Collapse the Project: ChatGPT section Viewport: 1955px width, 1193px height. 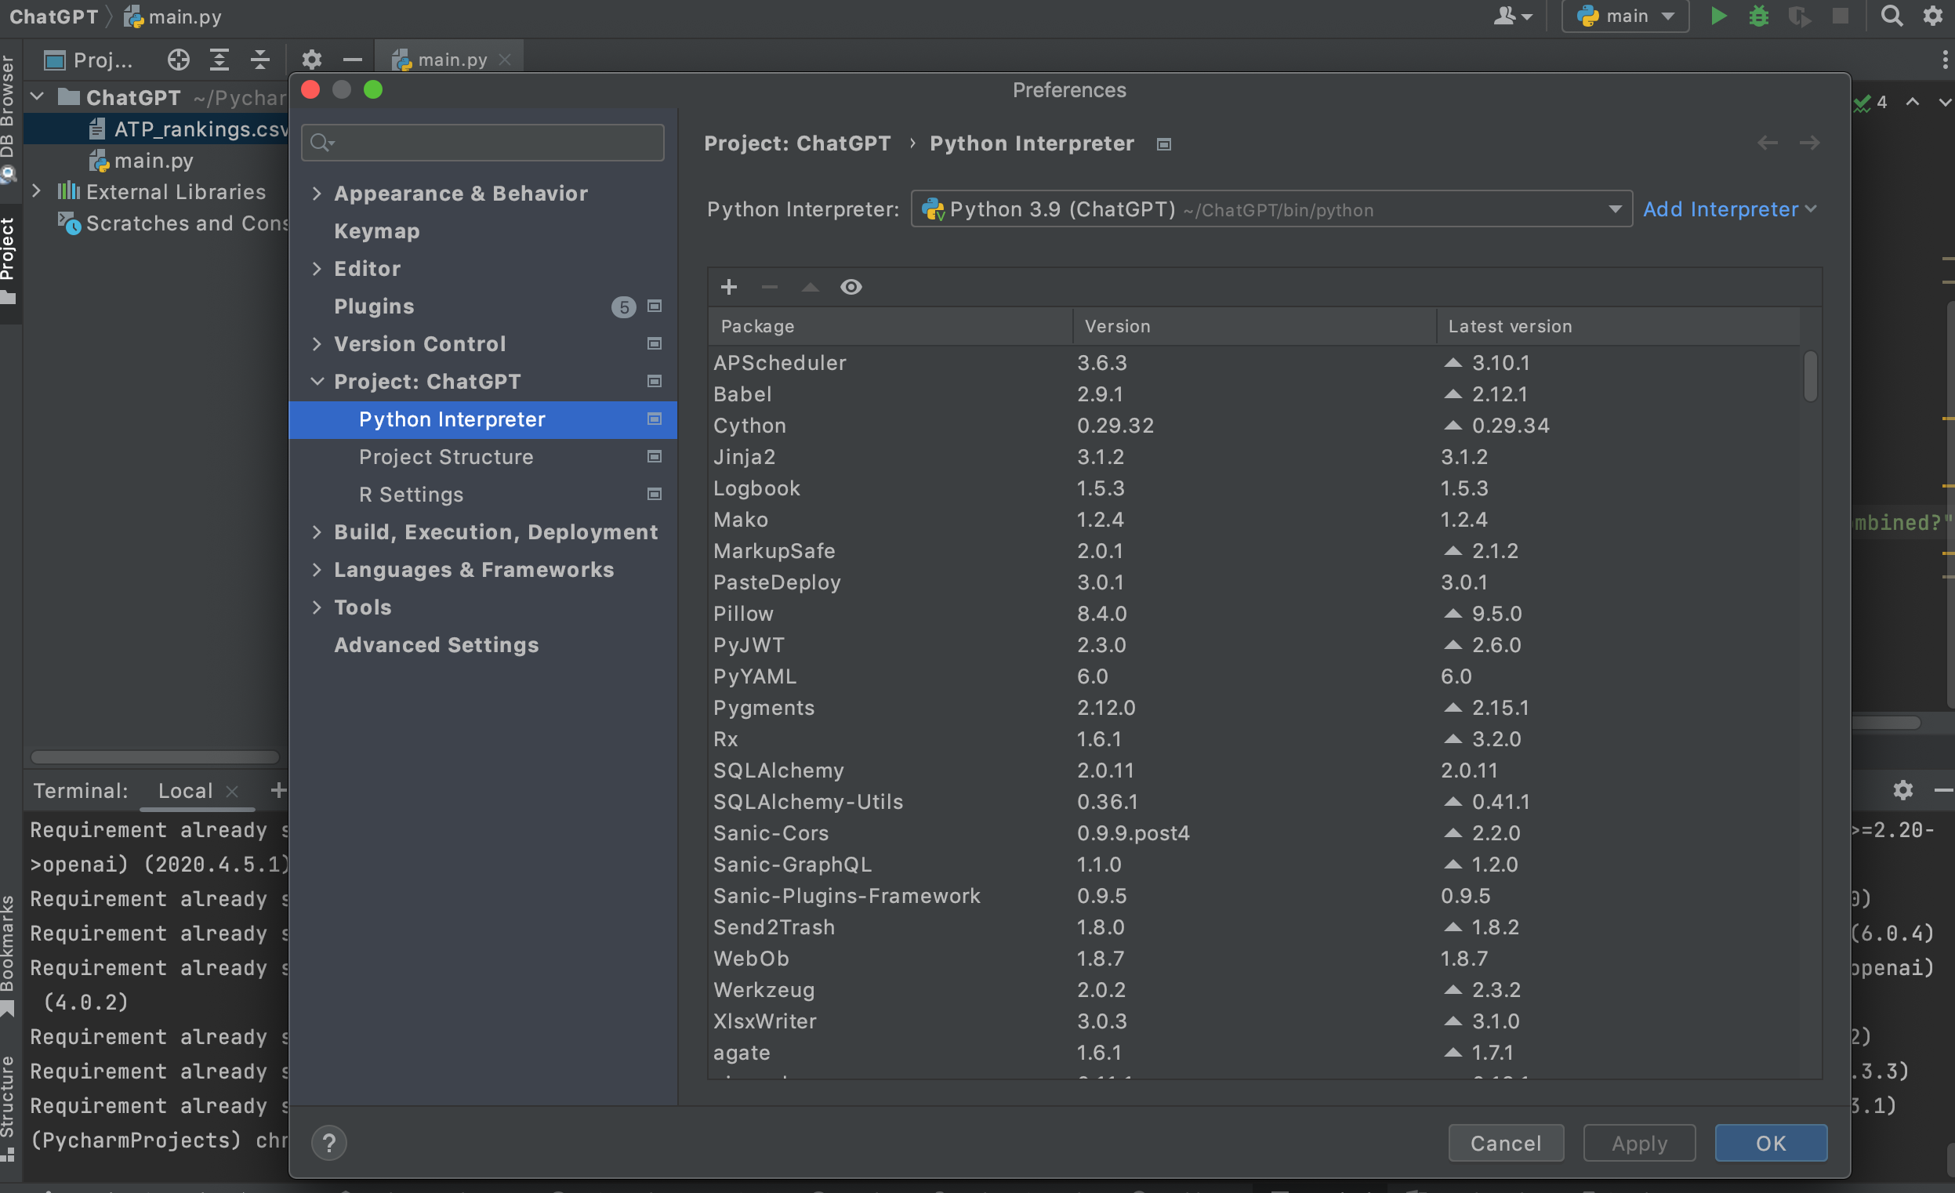[317, 382]
